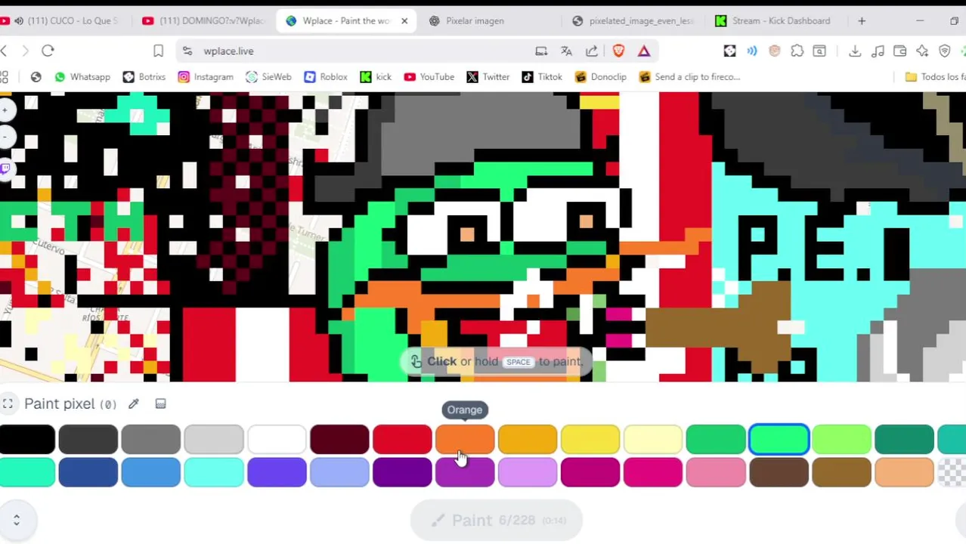The height and width of the screenshot is (544, 966).
Task: Select the medium brown swatch
Action: tap(841, 472)
